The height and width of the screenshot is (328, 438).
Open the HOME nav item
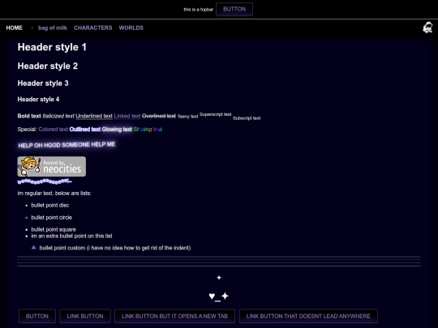tap(15, 28)
